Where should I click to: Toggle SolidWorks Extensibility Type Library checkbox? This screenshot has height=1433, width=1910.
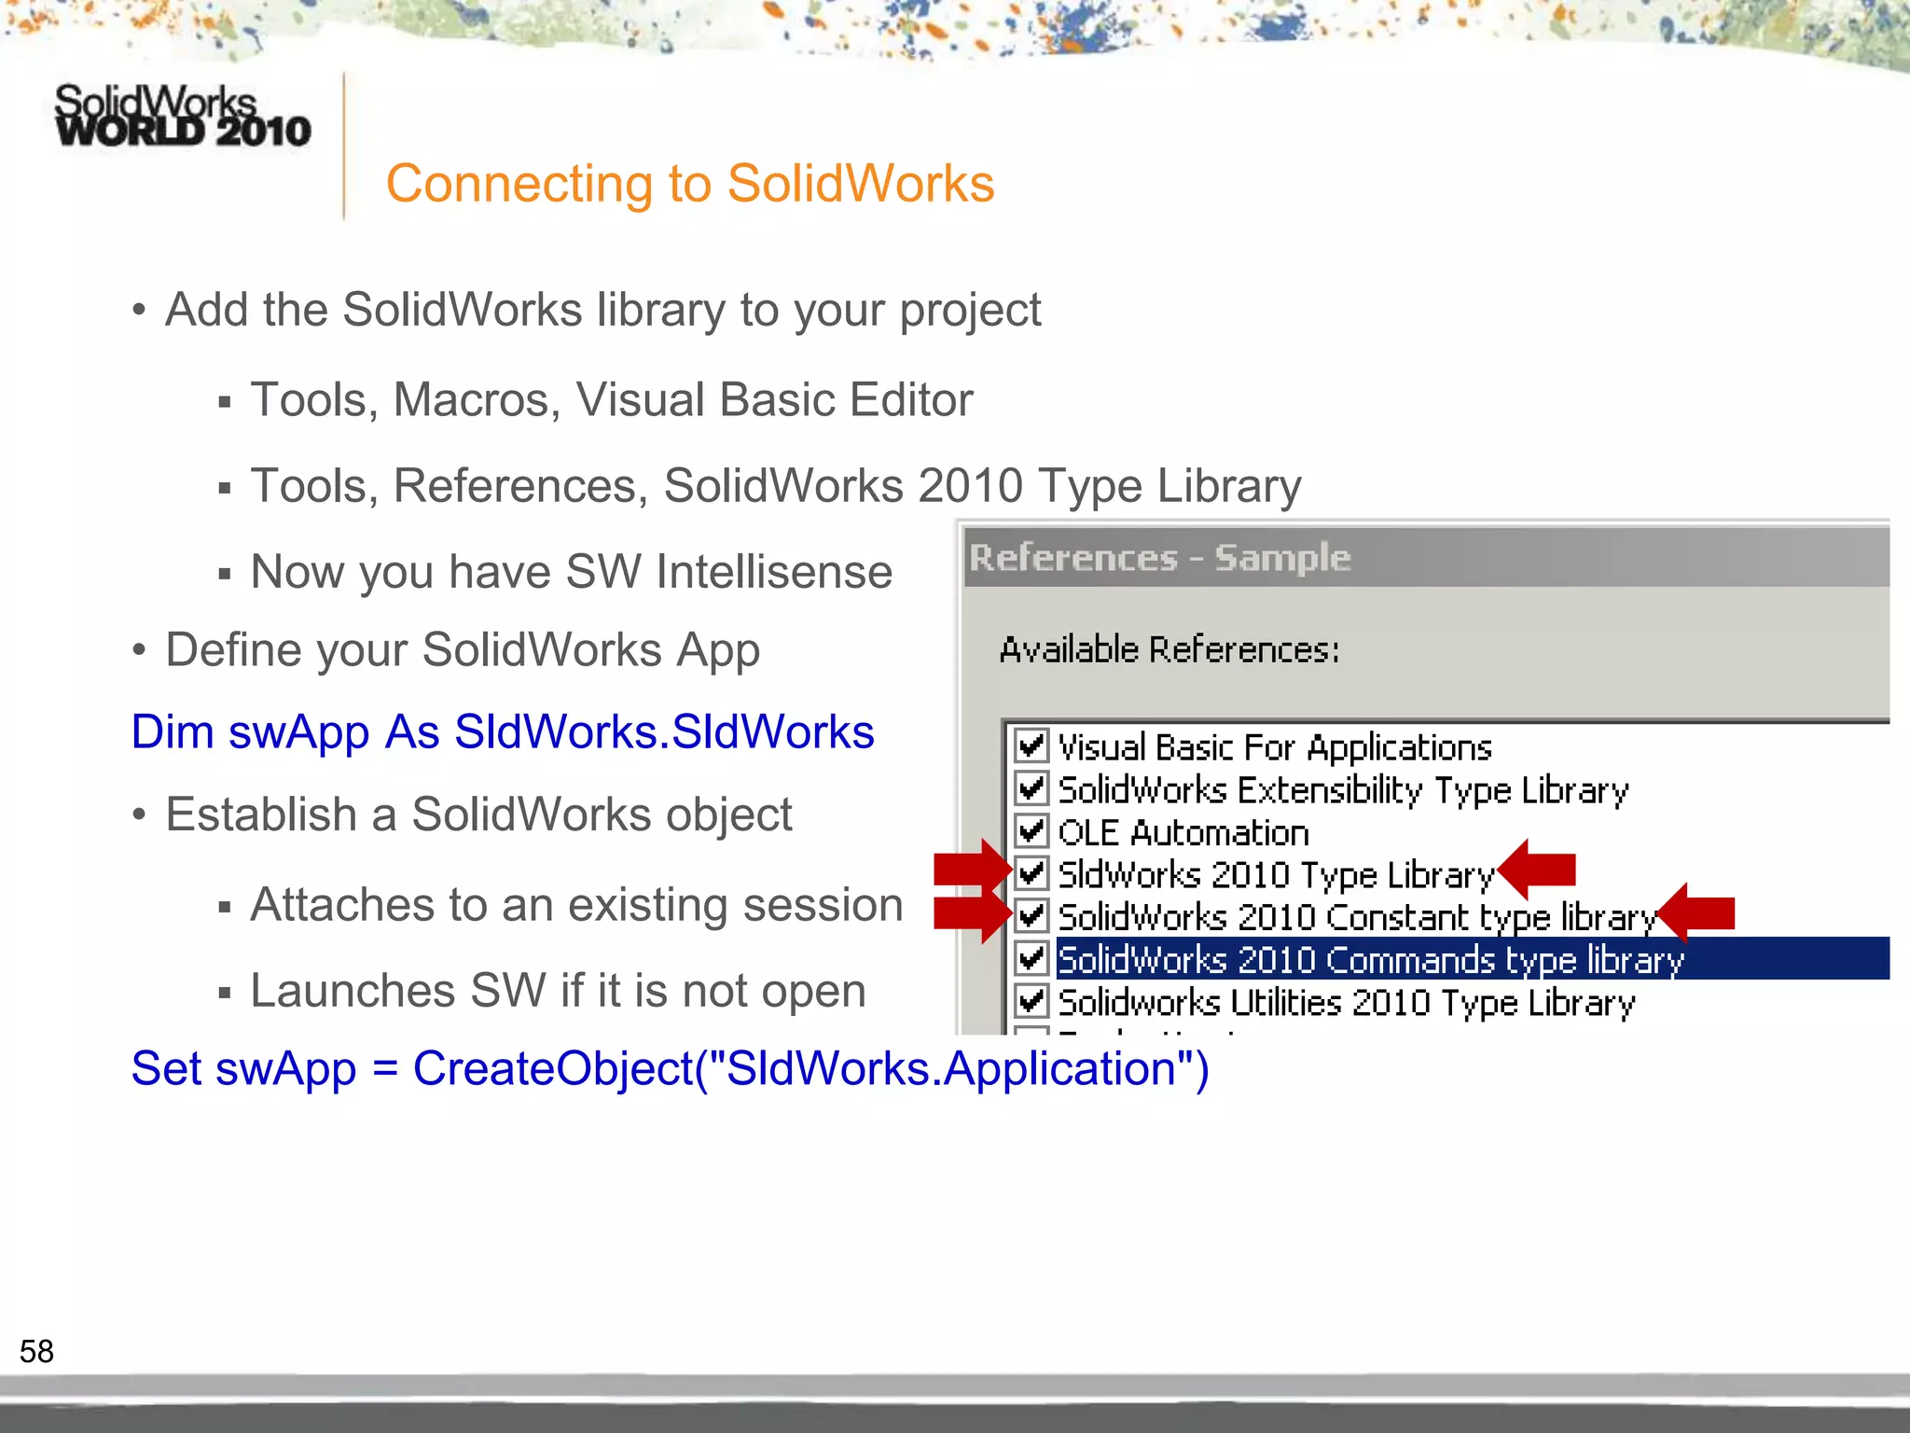(1031, 789)
